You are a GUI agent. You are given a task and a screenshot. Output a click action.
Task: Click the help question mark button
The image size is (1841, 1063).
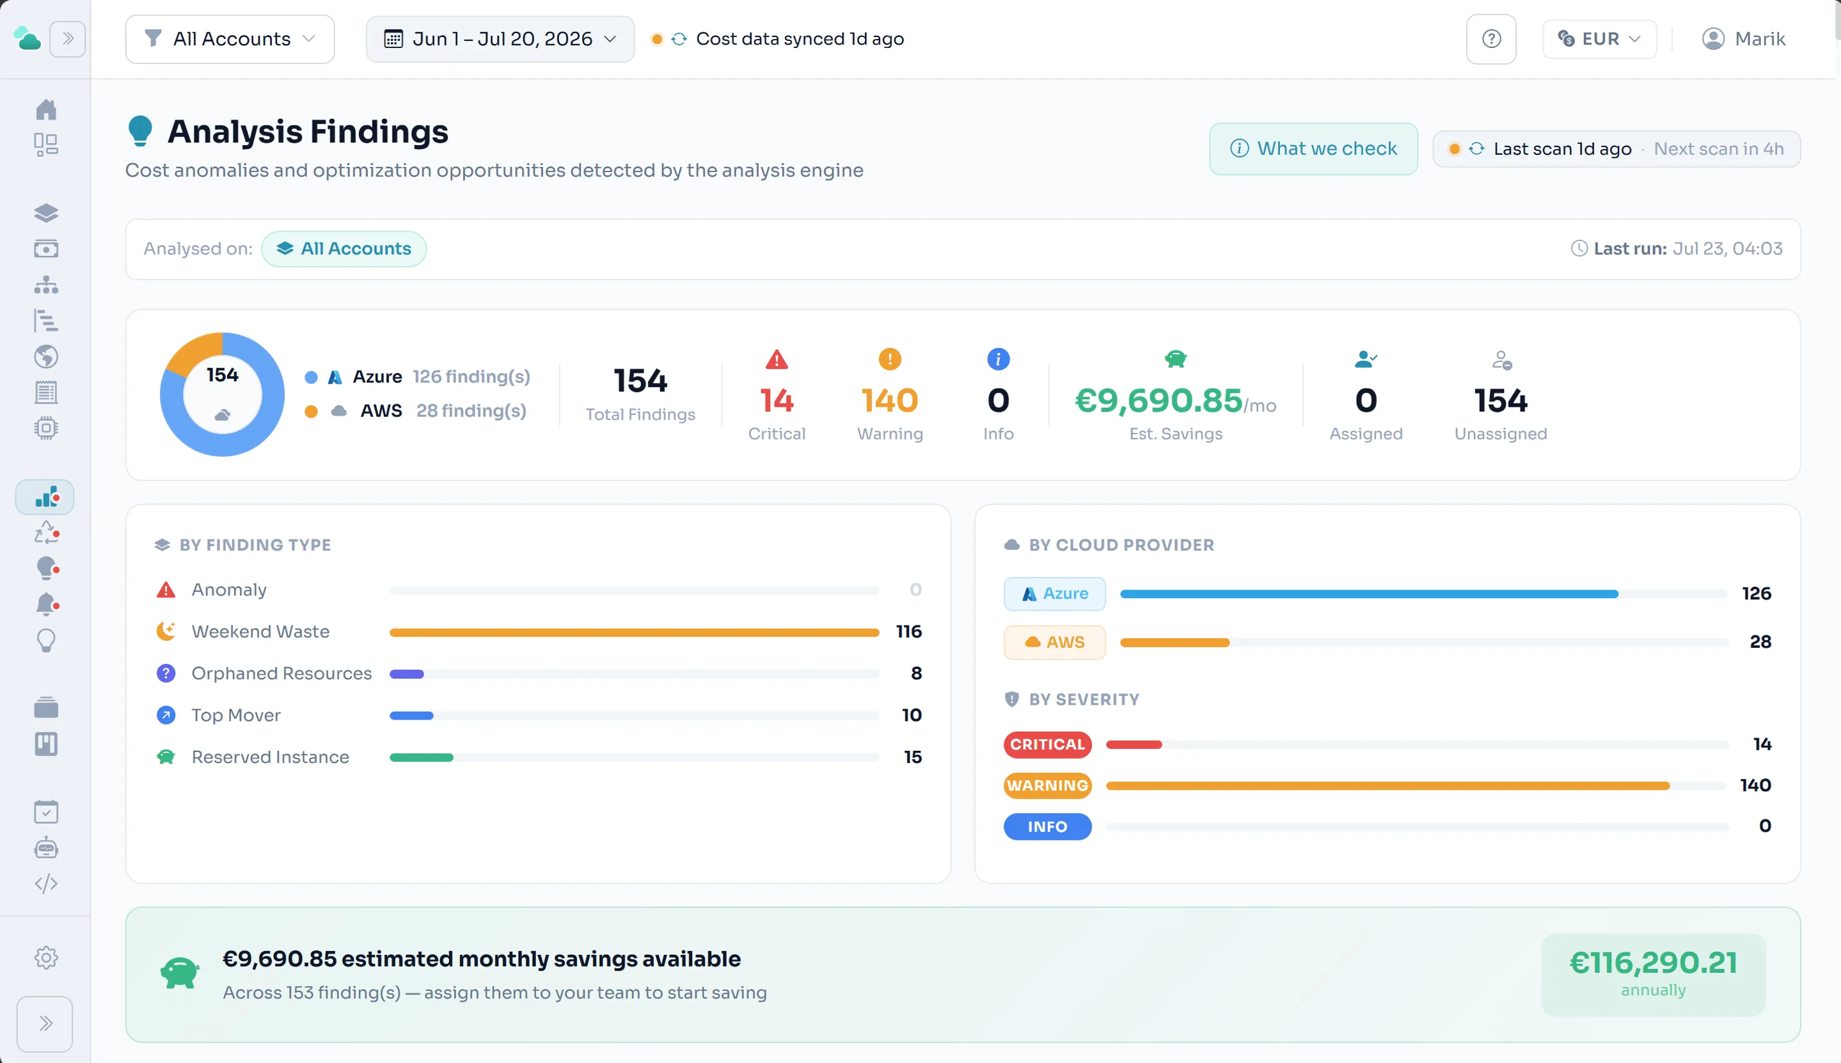[1490, 38]
